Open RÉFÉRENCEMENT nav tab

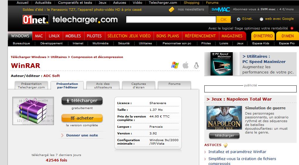coord(201,36)
